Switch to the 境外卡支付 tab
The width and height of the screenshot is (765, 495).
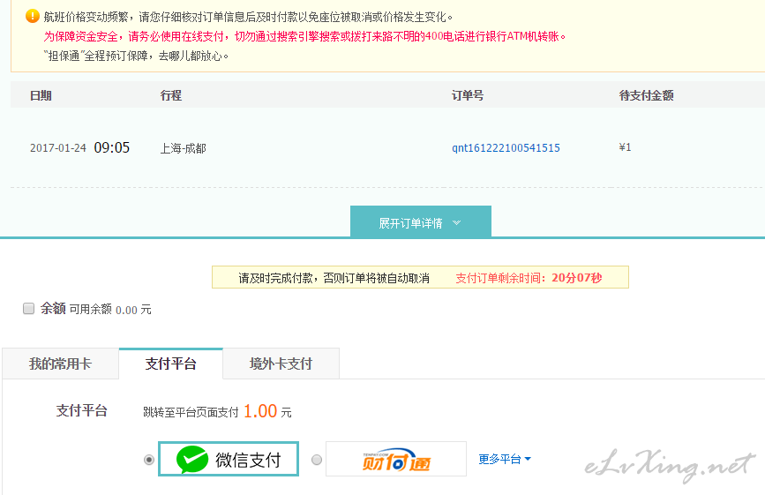pos(281,364)
